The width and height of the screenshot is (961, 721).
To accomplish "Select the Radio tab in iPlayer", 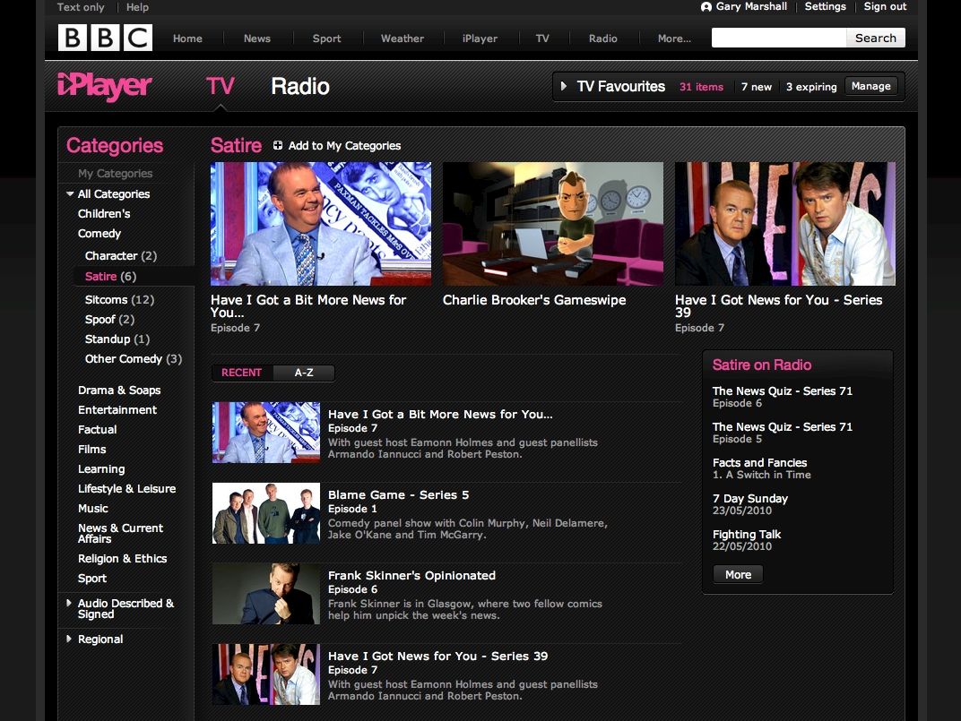I will 299,85.
